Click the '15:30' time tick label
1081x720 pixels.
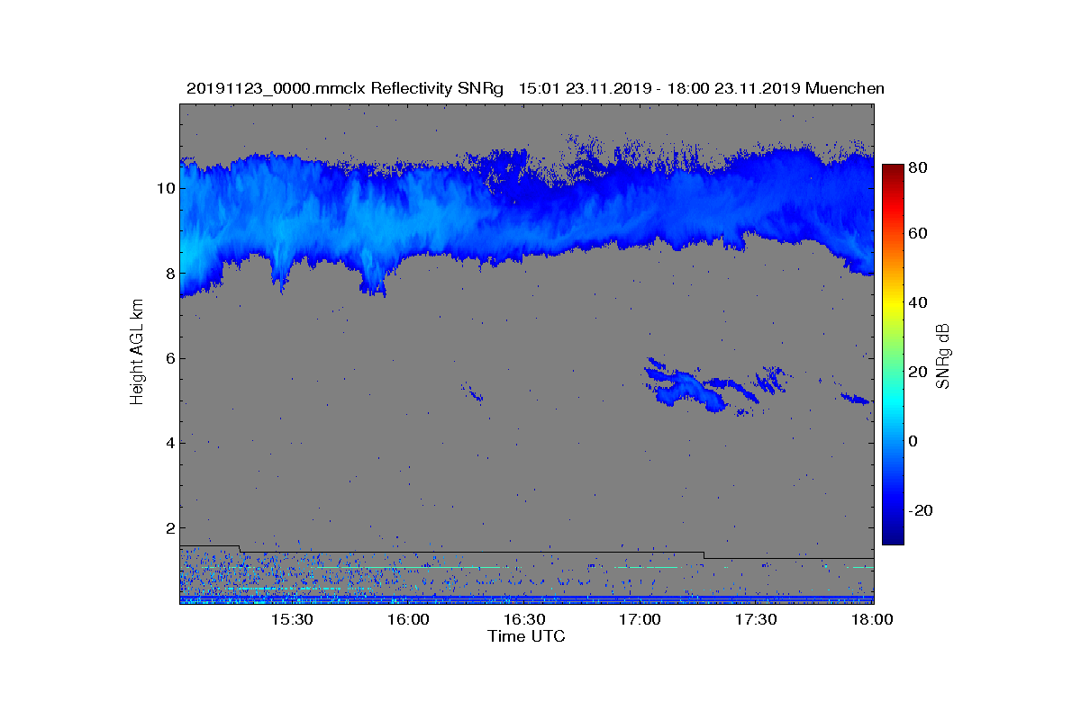[x=292, y=620]
